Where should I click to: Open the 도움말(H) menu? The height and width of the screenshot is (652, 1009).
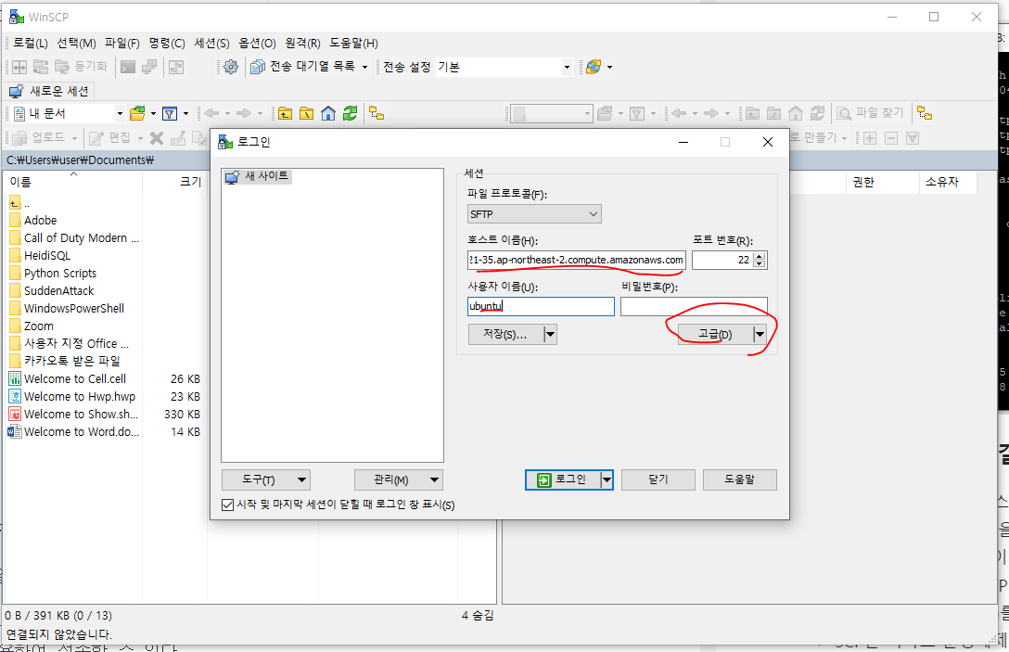pyautogui.click(x=353, y=43)
